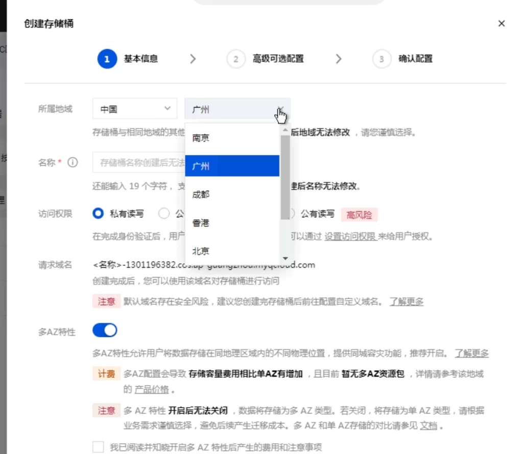Expand the dropdown arrow next to 中国
523x454 pixels.
click(x=168, y=108)
